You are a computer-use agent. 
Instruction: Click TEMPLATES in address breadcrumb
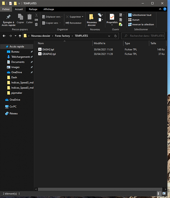(x=81, y=36)
